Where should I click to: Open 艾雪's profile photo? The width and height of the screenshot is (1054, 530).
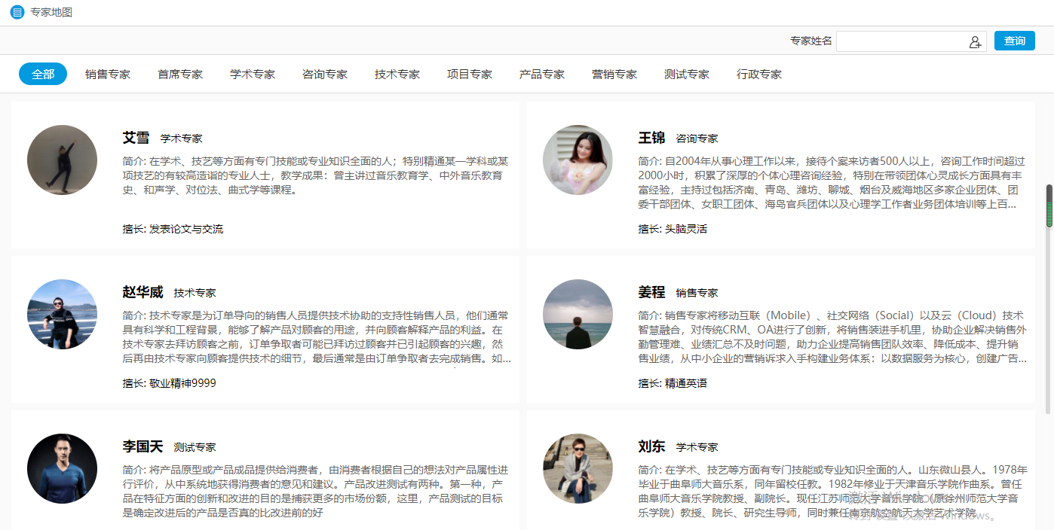[62, 160]
